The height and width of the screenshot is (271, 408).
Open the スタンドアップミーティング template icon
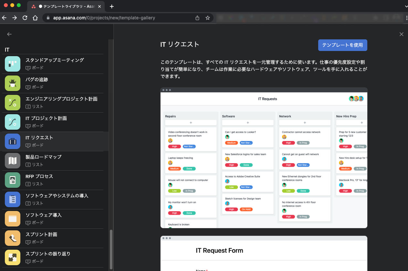[13, 64]
